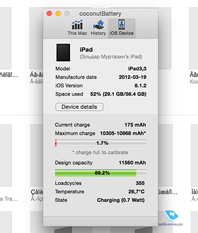Switch to the History tab label

coord(98,33)
